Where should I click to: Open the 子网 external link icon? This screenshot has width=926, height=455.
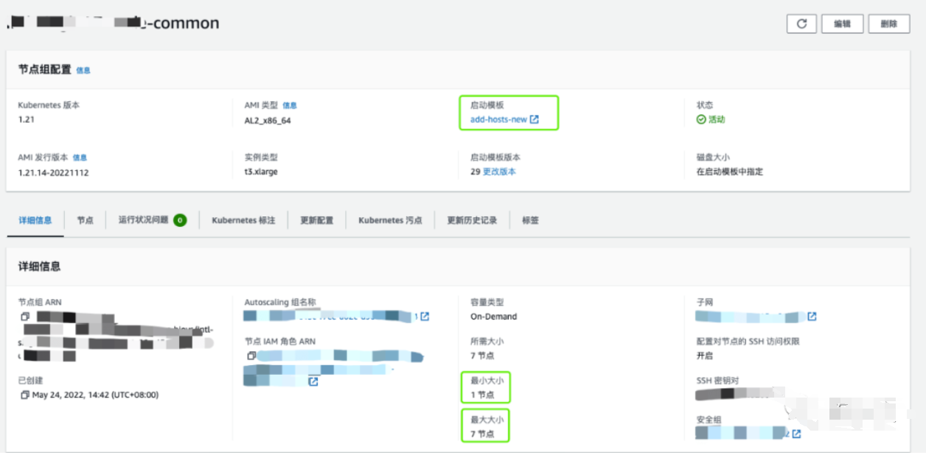812,317
